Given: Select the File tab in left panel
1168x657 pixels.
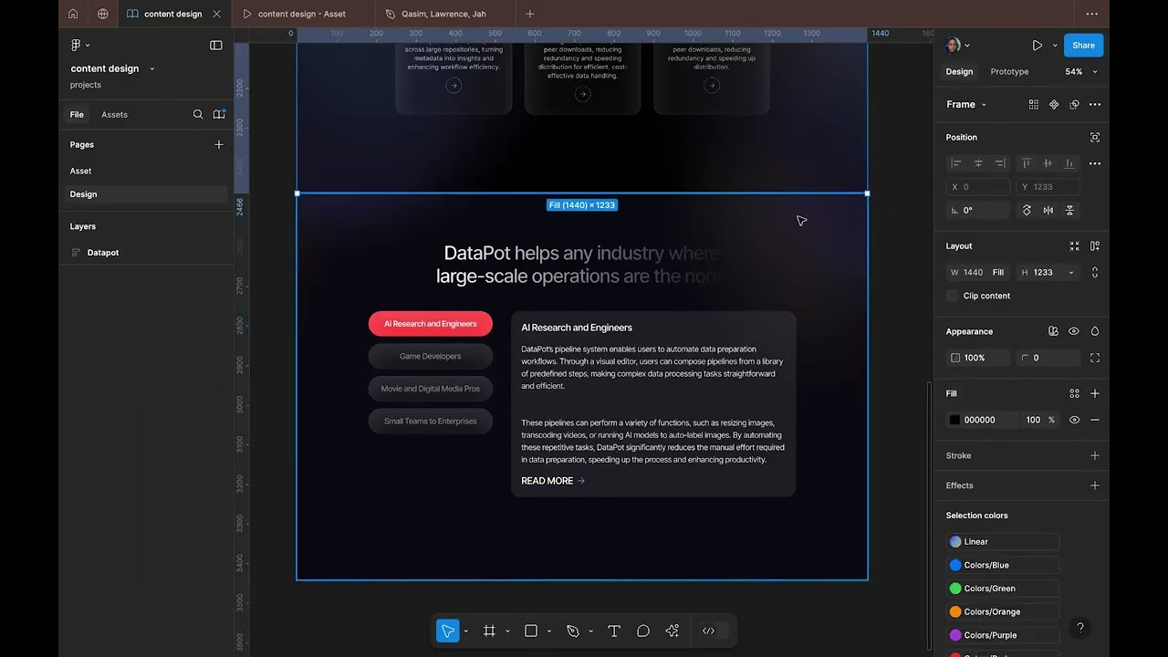Looking at the screenshot, I should [x=77, y=114].
